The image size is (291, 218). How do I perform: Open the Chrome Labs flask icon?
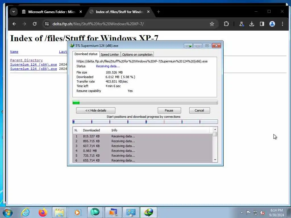tap(242, 24)
